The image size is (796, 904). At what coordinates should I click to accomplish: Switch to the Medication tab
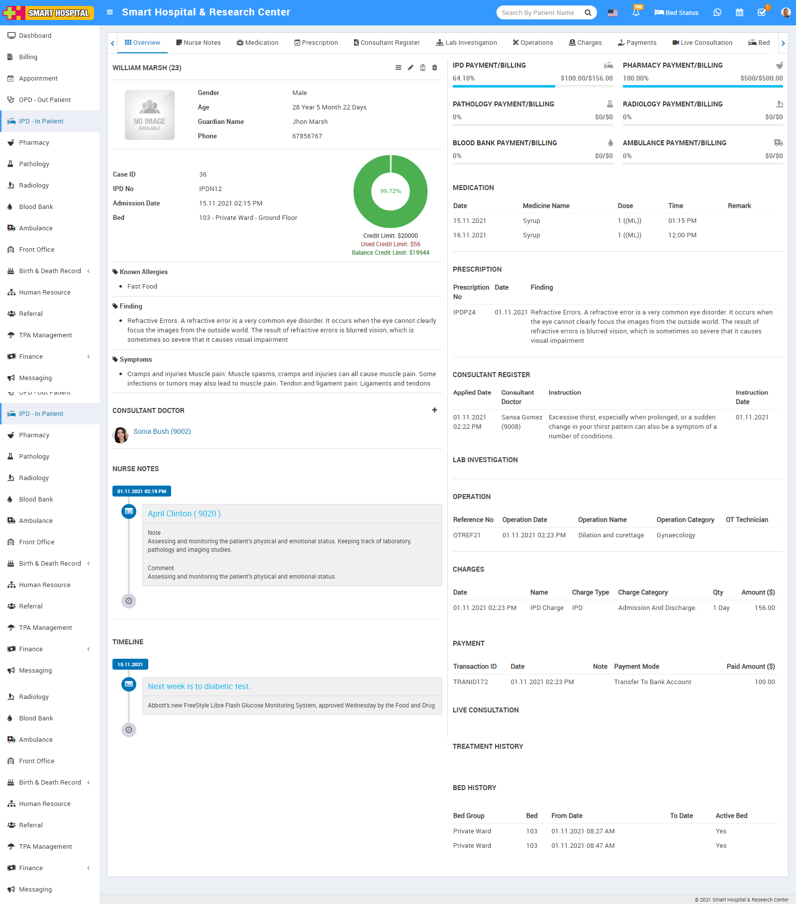257,43
